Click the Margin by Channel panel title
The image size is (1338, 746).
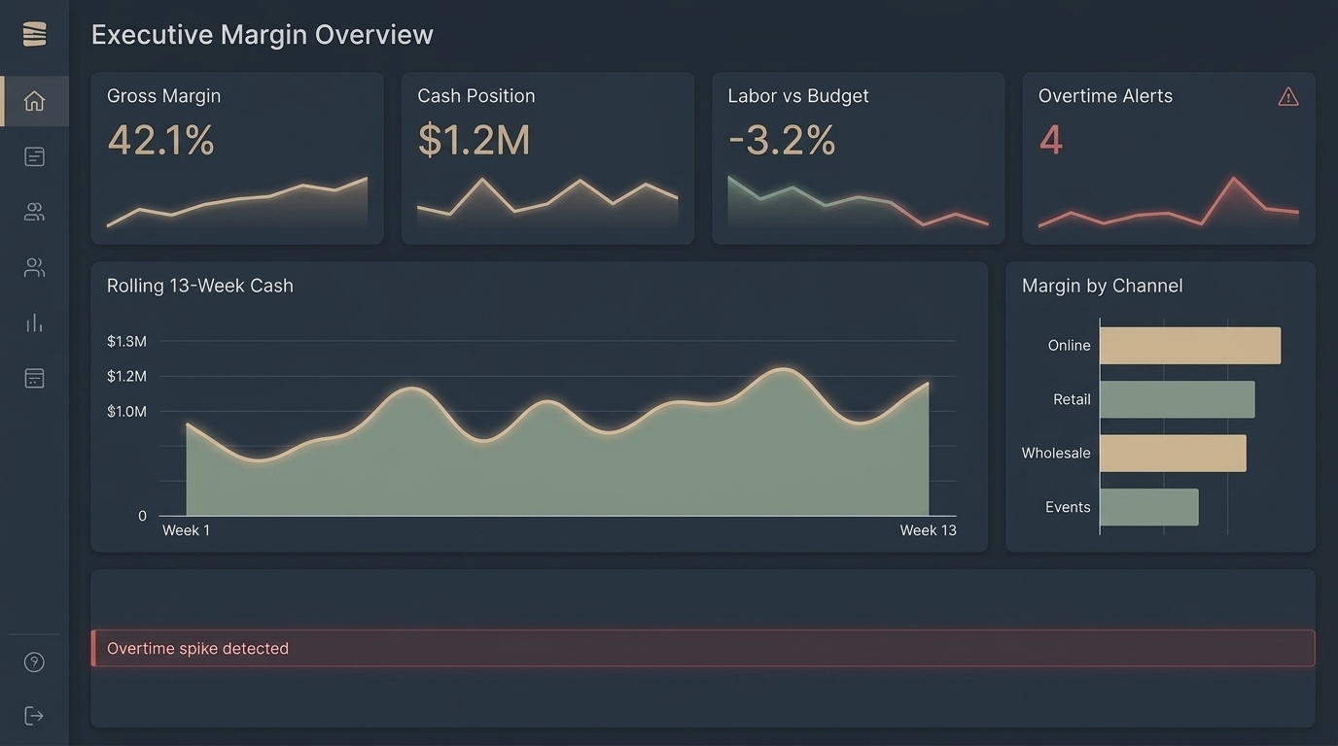click(x=1103, y=286)
